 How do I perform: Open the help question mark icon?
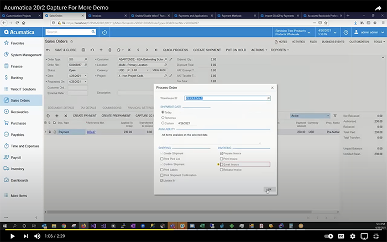(346, 32)
